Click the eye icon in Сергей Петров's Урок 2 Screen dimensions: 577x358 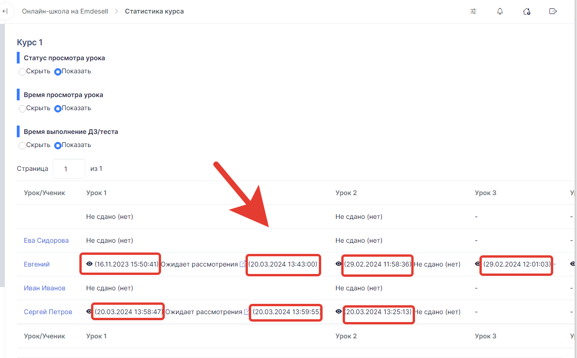pos(339,312)
